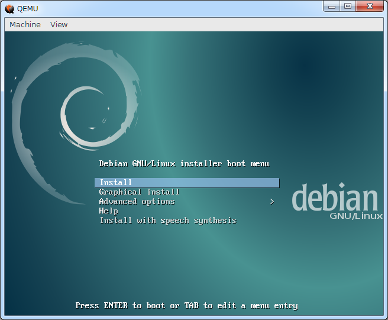Minimize the QEMU window
This screenshot has height=320, width=388.
click(332, 7)
